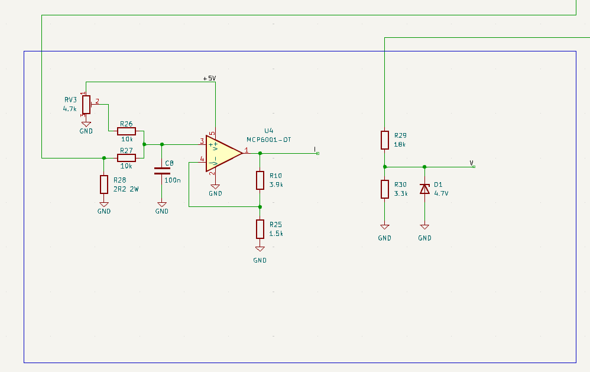Click the R25 resistor symbol
Viewport: 590px width, 372px height.
coord(260,228)
